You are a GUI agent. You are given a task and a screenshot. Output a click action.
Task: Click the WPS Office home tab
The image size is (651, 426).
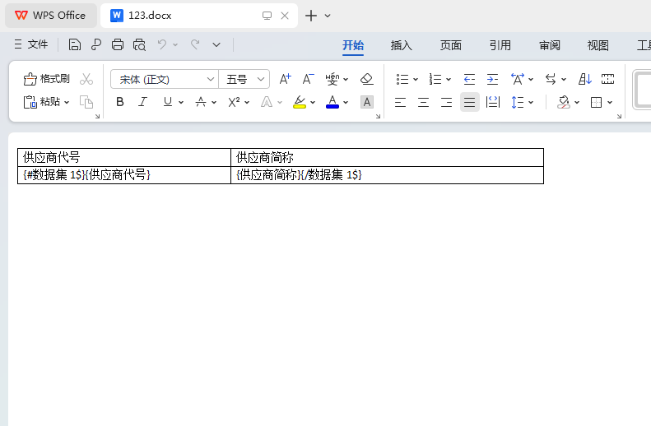pos(51,16)
